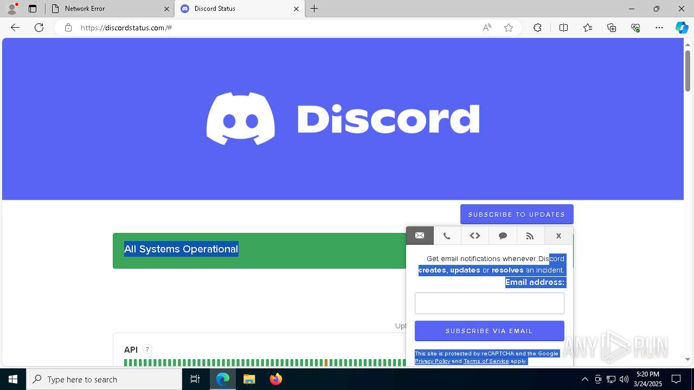Open Firefox from taskbar

275,379
